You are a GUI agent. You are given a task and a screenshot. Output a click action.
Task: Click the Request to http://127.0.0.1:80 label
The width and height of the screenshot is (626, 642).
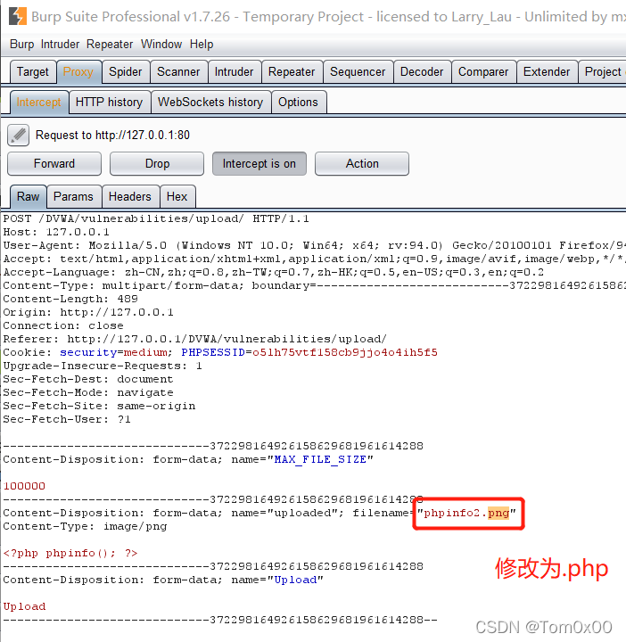[112, 136]
